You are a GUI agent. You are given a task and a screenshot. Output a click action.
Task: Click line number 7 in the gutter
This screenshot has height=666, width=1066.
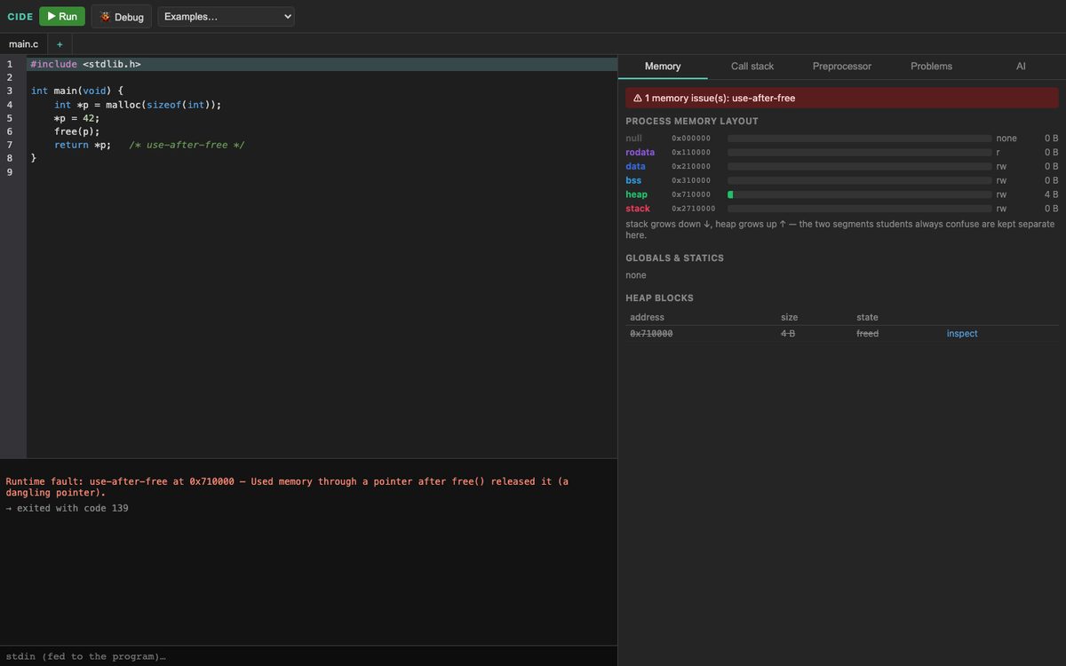click(10, 145)
